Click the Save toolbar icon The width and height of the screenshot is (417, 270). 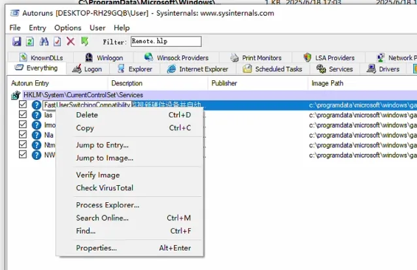(16, 42)
